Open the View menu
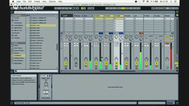The width and height of the screenshot is (189, 106). (x=44, y=1)
